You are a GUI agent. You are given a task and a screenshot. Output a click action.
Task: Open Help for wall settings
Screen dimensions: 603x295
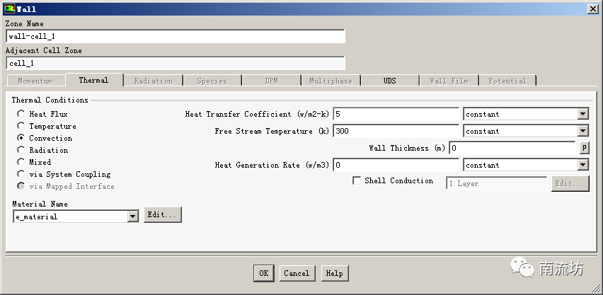(334, 273)
